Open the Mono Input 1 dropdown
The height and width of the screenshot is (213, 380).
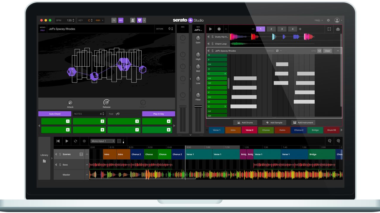point(103,141)
